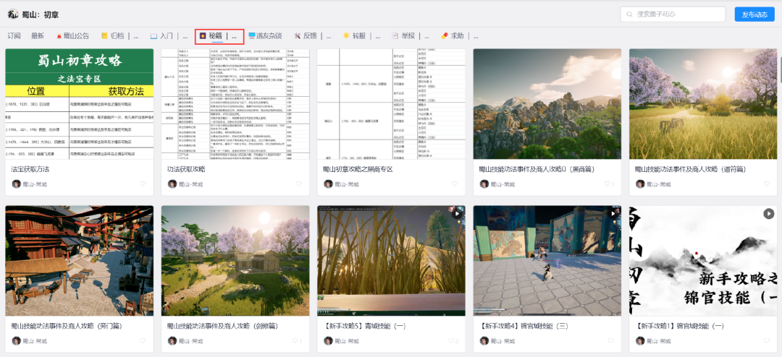Screen dimensions: 782x357
Task: Open the 蜀山公告 tab
Action: (73, 36)
